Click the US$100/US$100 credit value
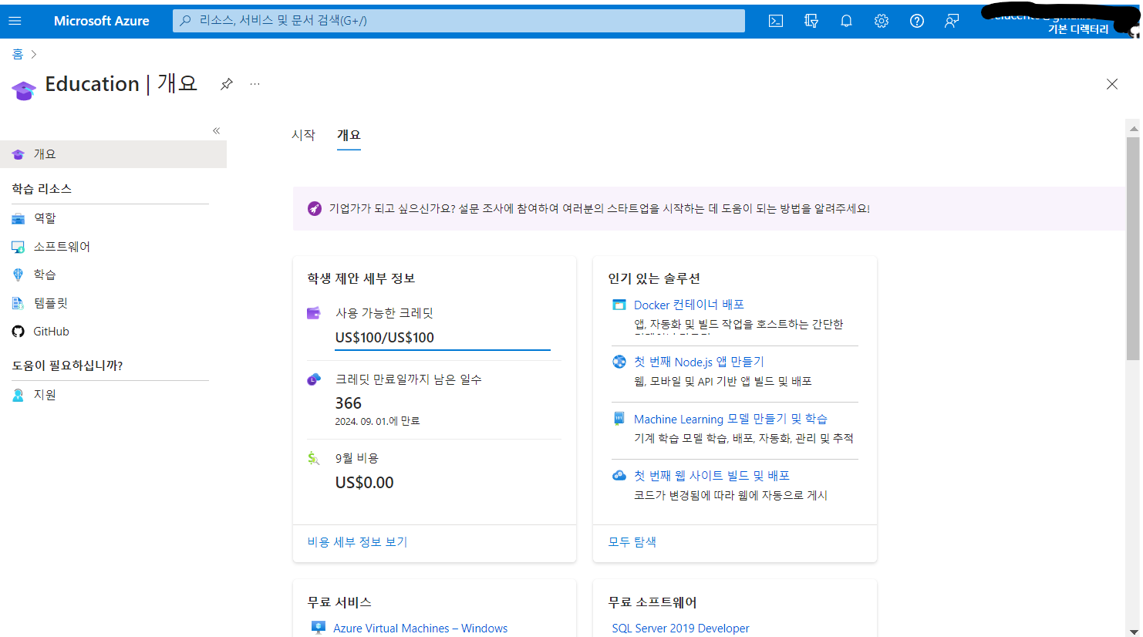1143x637 pixels. coord(385,338)
